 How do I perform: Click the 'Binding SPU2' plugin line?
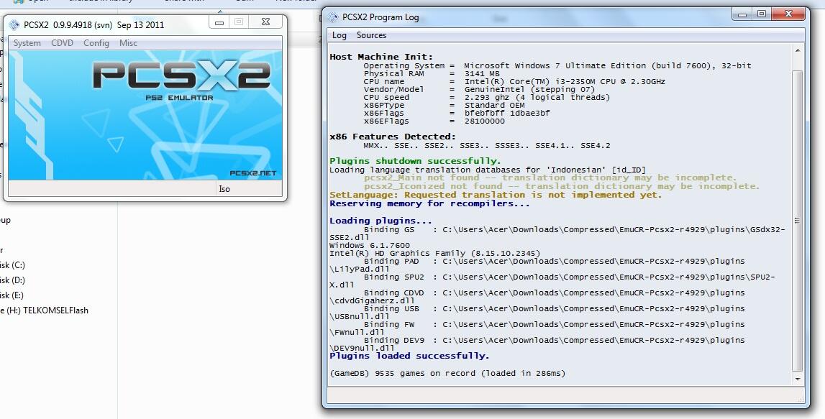[x=552, y=281]
